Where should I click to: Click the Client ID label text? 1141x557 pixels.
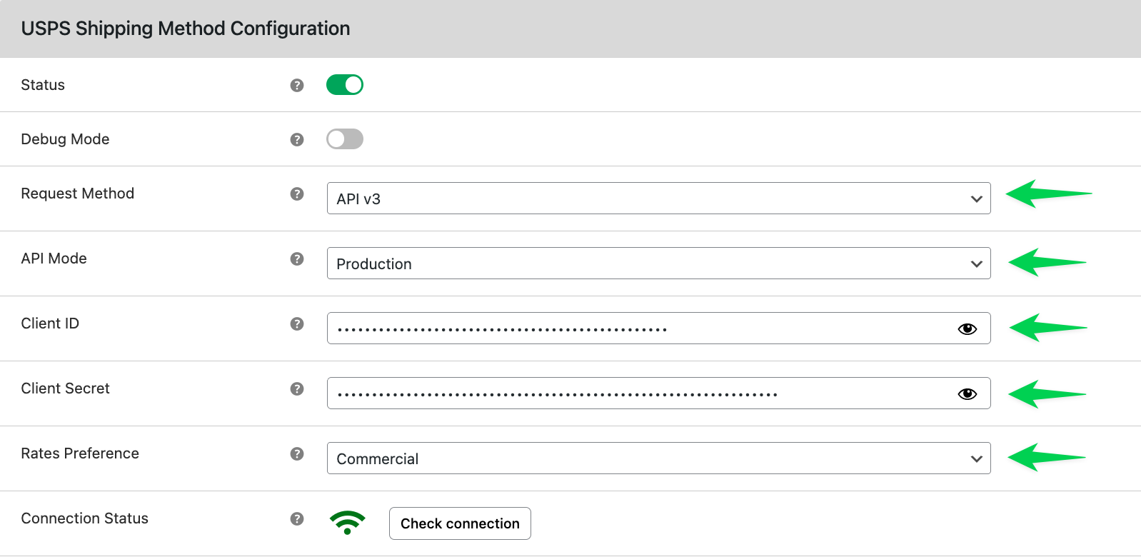[50, 323]
